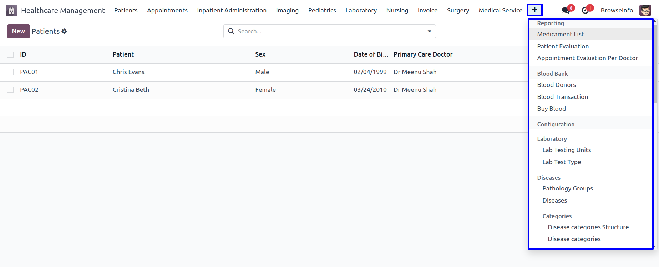
Task: Click the Male cell for Chris Evans
Action: (262, 72)
